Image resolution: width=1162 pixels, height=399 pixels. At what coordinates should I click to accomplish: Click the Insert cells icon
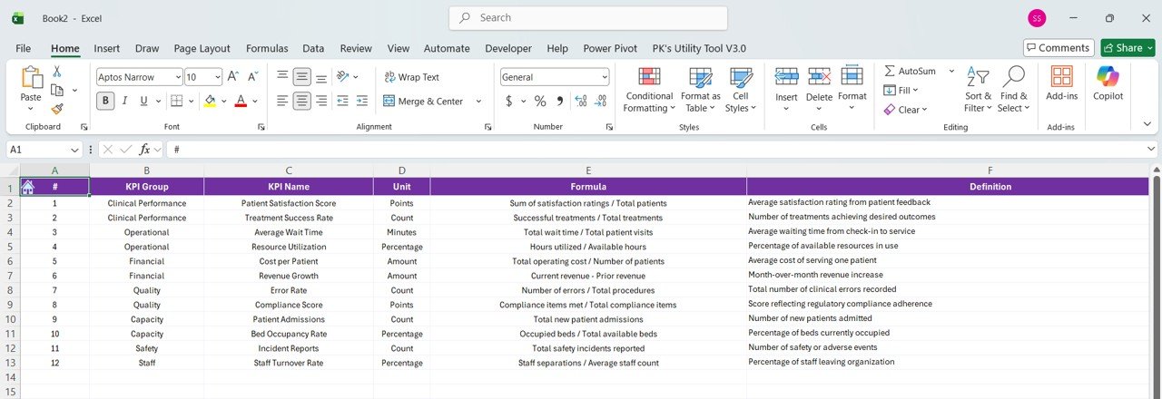point(786,77)
